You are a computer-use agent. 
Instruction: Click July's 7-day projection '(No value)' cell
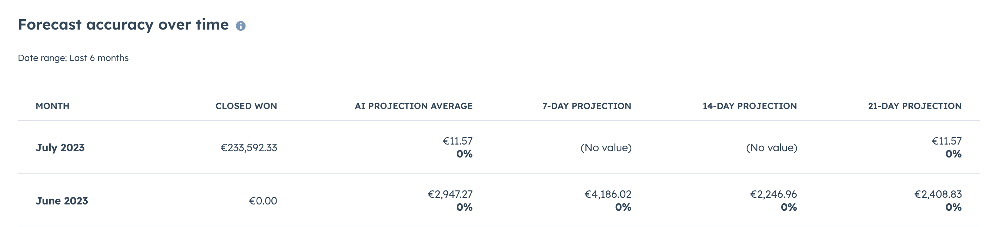coord(605,148)
